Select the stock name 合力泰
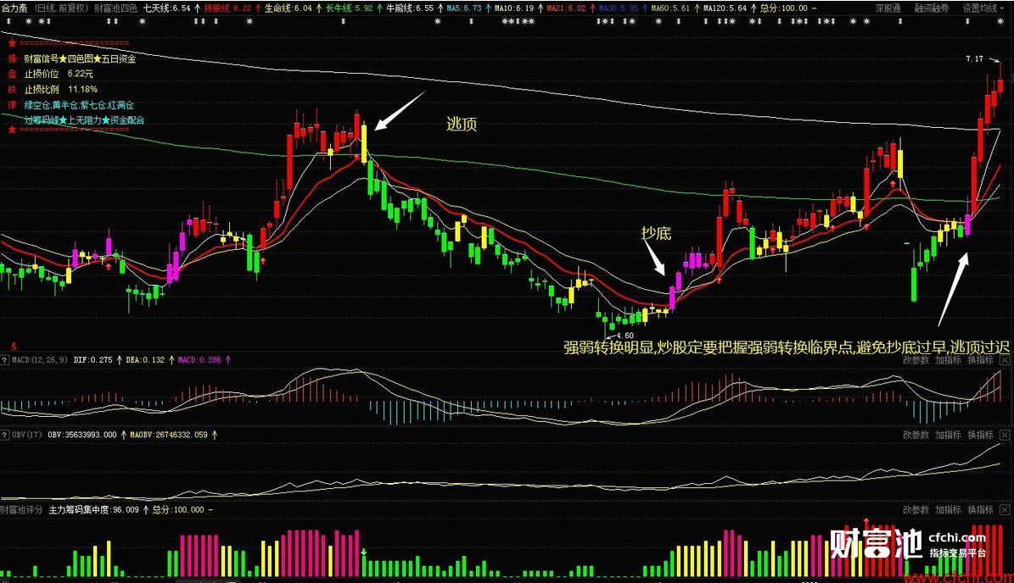 [14, 8]
